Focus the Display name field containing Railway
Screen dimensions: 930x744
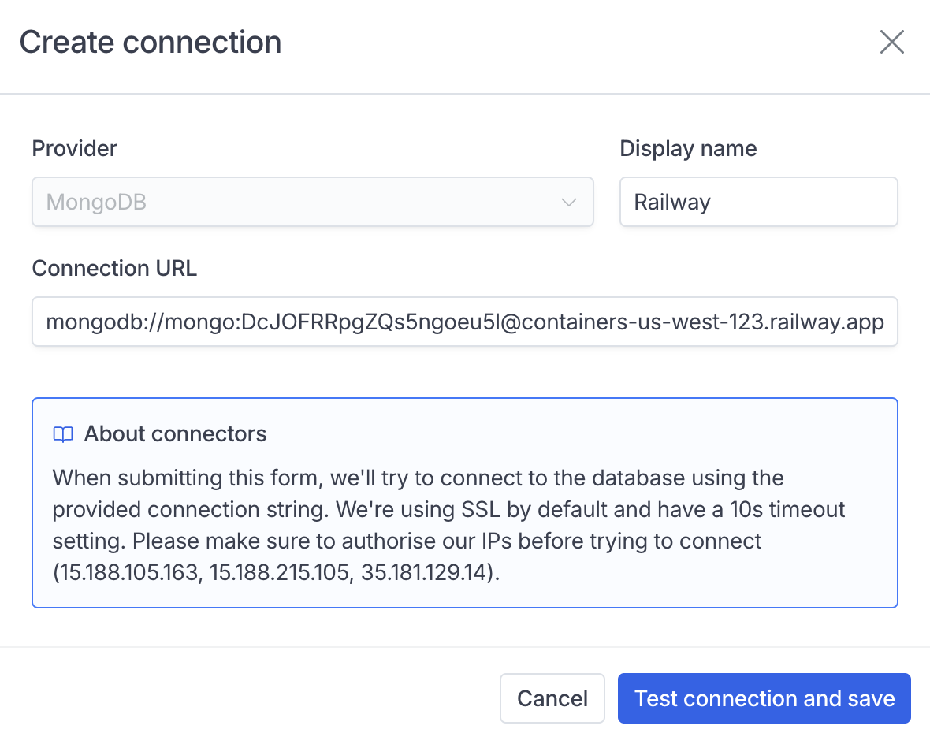(759, 202)
